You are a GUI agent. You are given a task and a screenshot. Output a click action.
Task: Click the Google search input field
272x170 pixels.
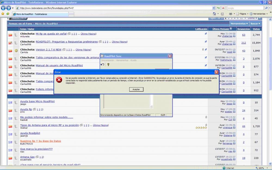[x=245, y=8]
